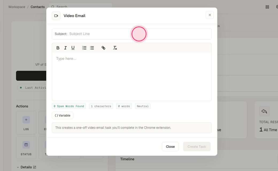Click the LOG action plus icon
Image resolution: width=278 pixels, height=171 pixels.
tap(26, 120)
